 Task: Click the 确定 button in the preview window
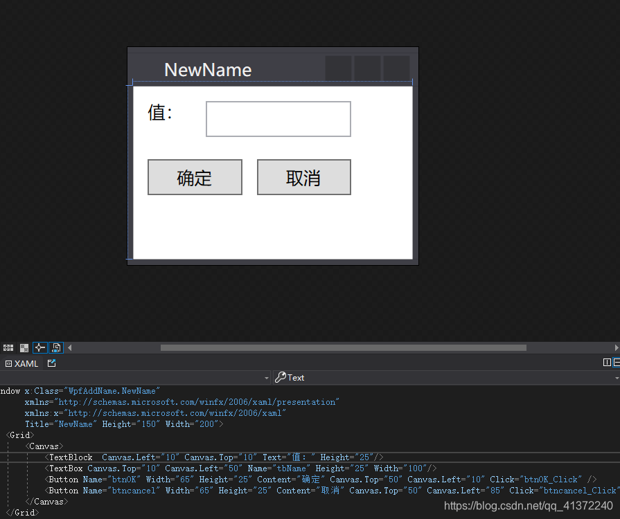[195, 177]
